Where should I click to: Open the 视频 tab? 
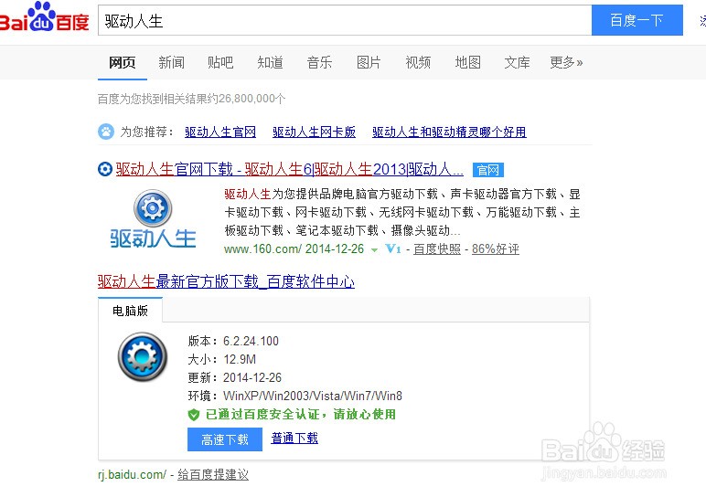(x=418, y=62)
